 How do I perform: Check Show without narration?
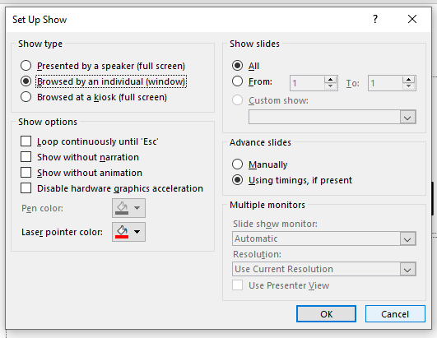[x=26, y=157]
